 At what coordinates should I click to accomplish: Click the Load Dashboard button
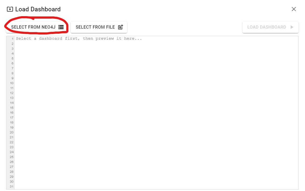click(270, 27)
